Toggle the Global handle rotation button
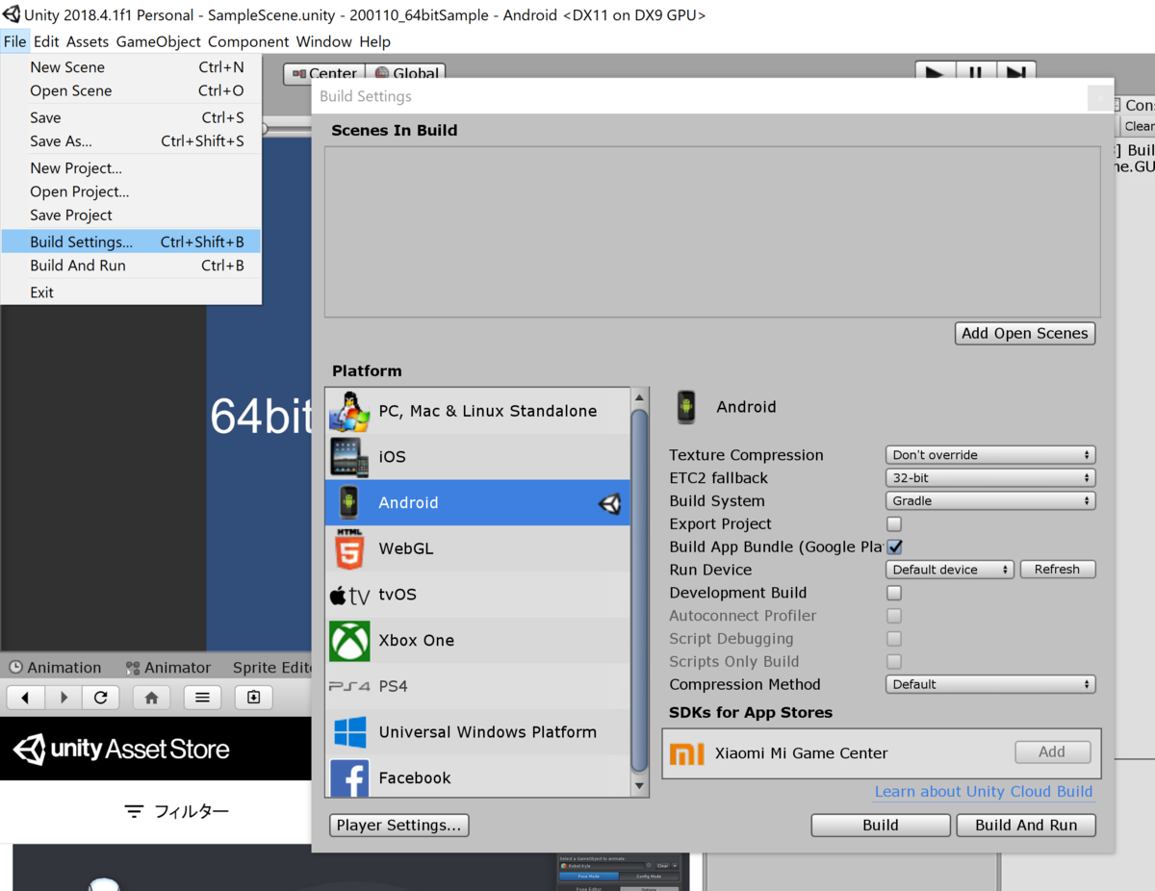Viewport: 1155px width, 891px height. pyautogui.click(x=406, y=73)
